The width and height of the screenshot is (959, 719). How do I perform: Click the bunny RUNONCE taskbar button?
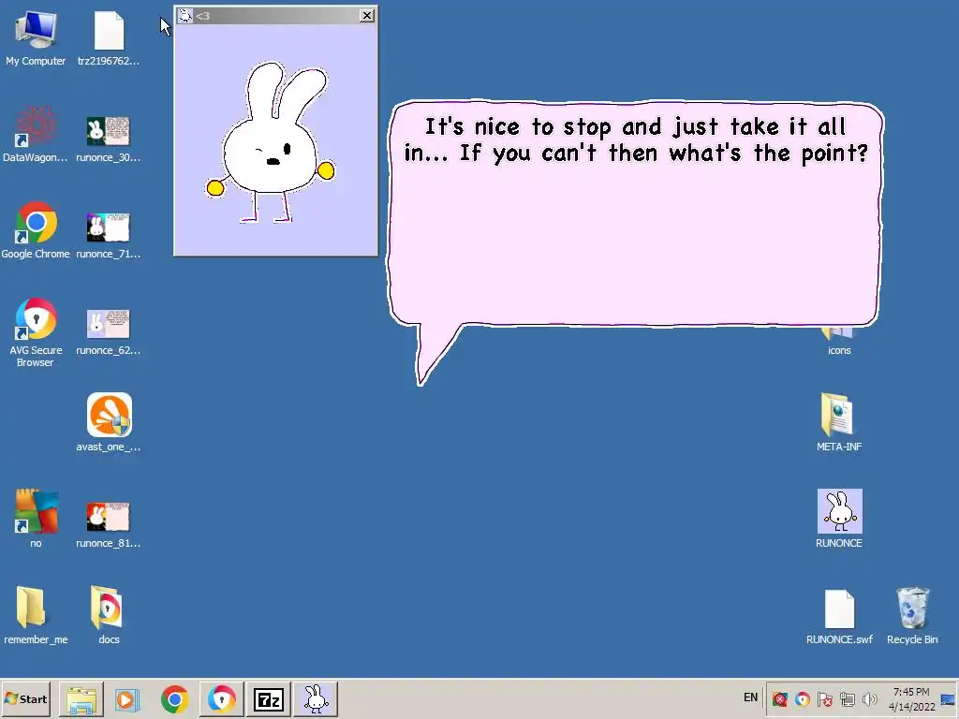click(x=316, y=698)
